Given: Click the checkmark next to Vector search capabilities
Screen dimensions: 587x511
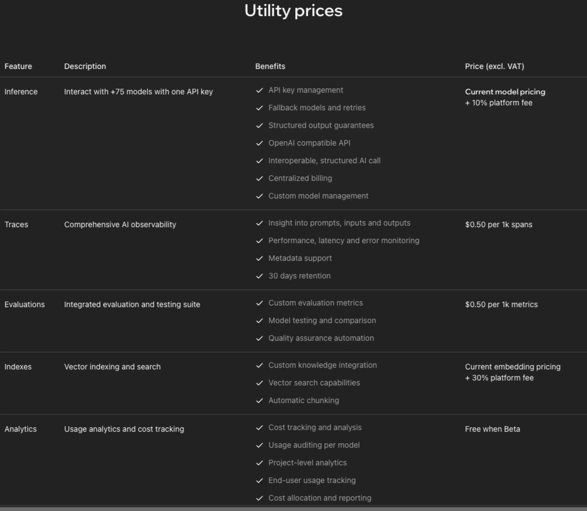Looking at the screenshot, I should tap(259, 383).
